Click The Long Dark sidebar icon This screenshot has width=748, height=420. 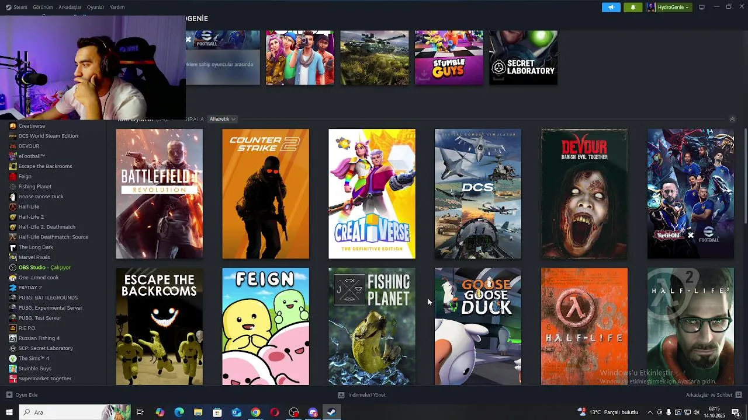tap(13, 247)
